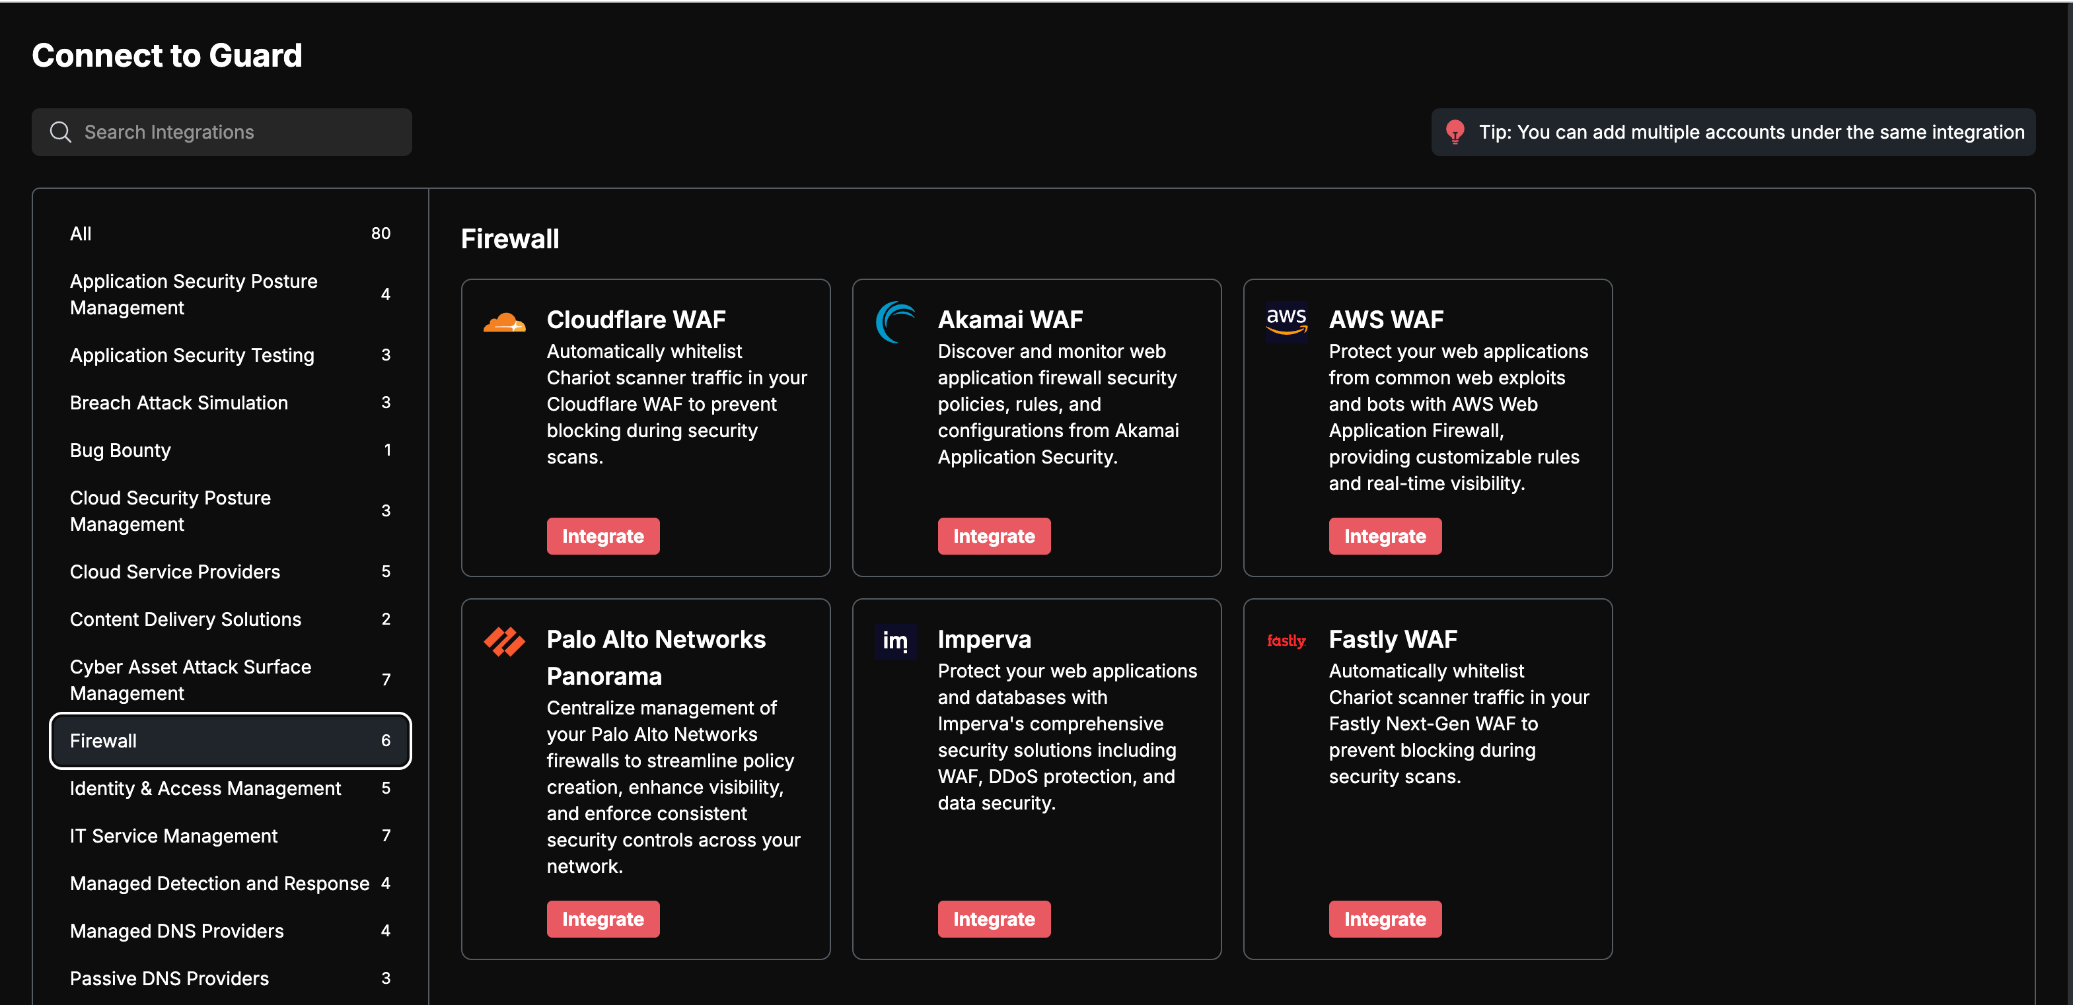Screen dimensions: 2073x1005
Task: Select the Bug Bounty category
Action: tap(230, 450)
